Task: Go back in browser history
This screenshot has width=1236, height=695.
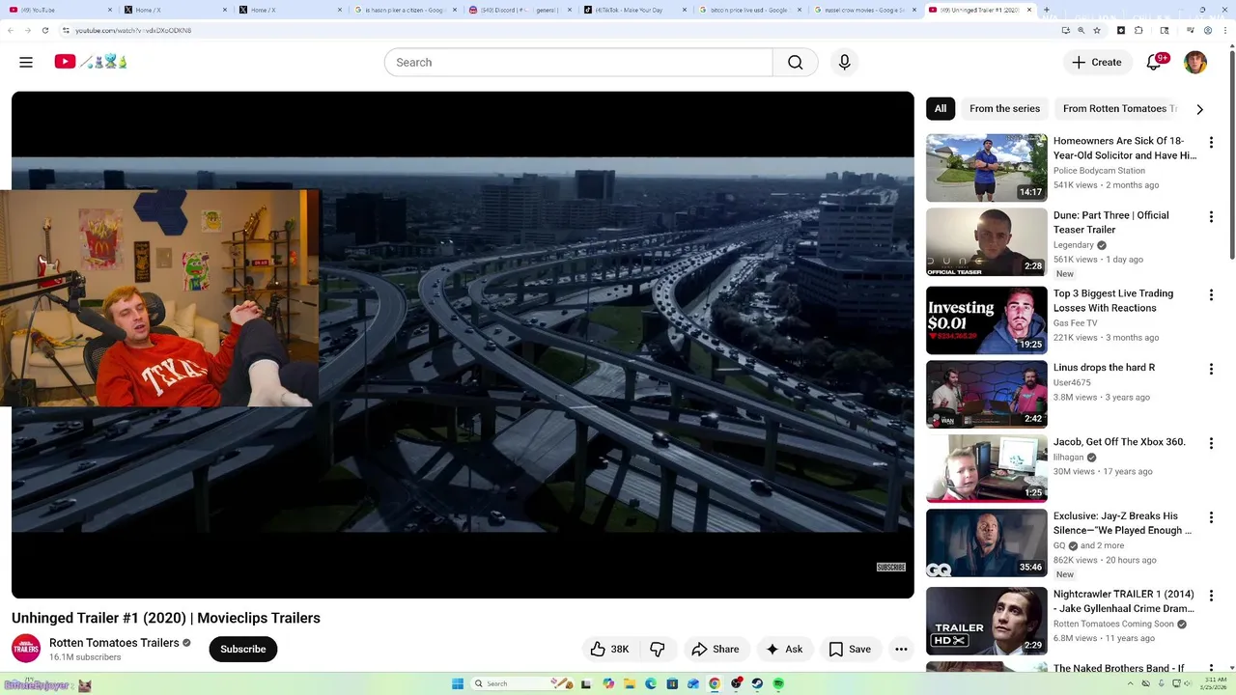Action: click(x=11, y=30)
